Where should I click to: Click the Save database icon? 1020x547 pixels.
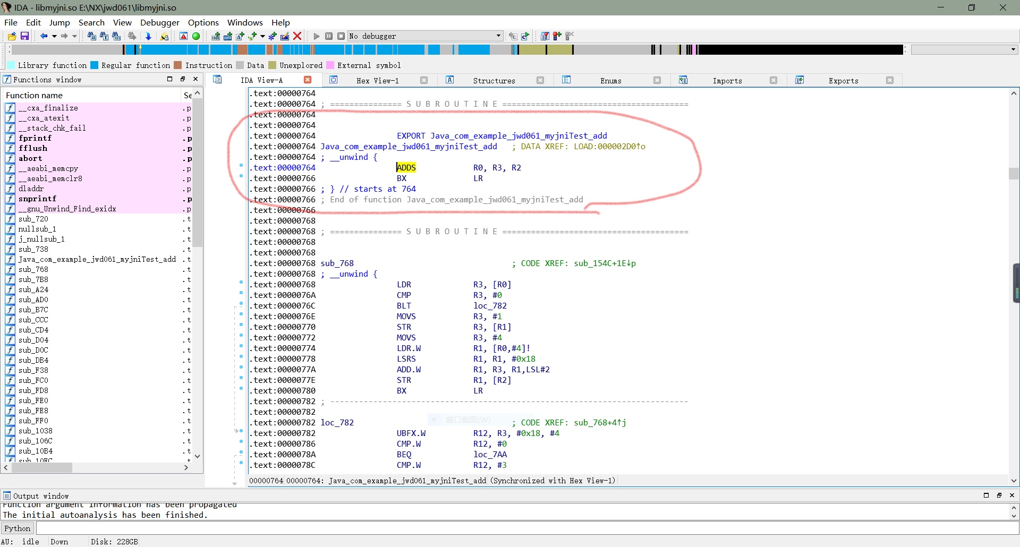pos(24,36)
